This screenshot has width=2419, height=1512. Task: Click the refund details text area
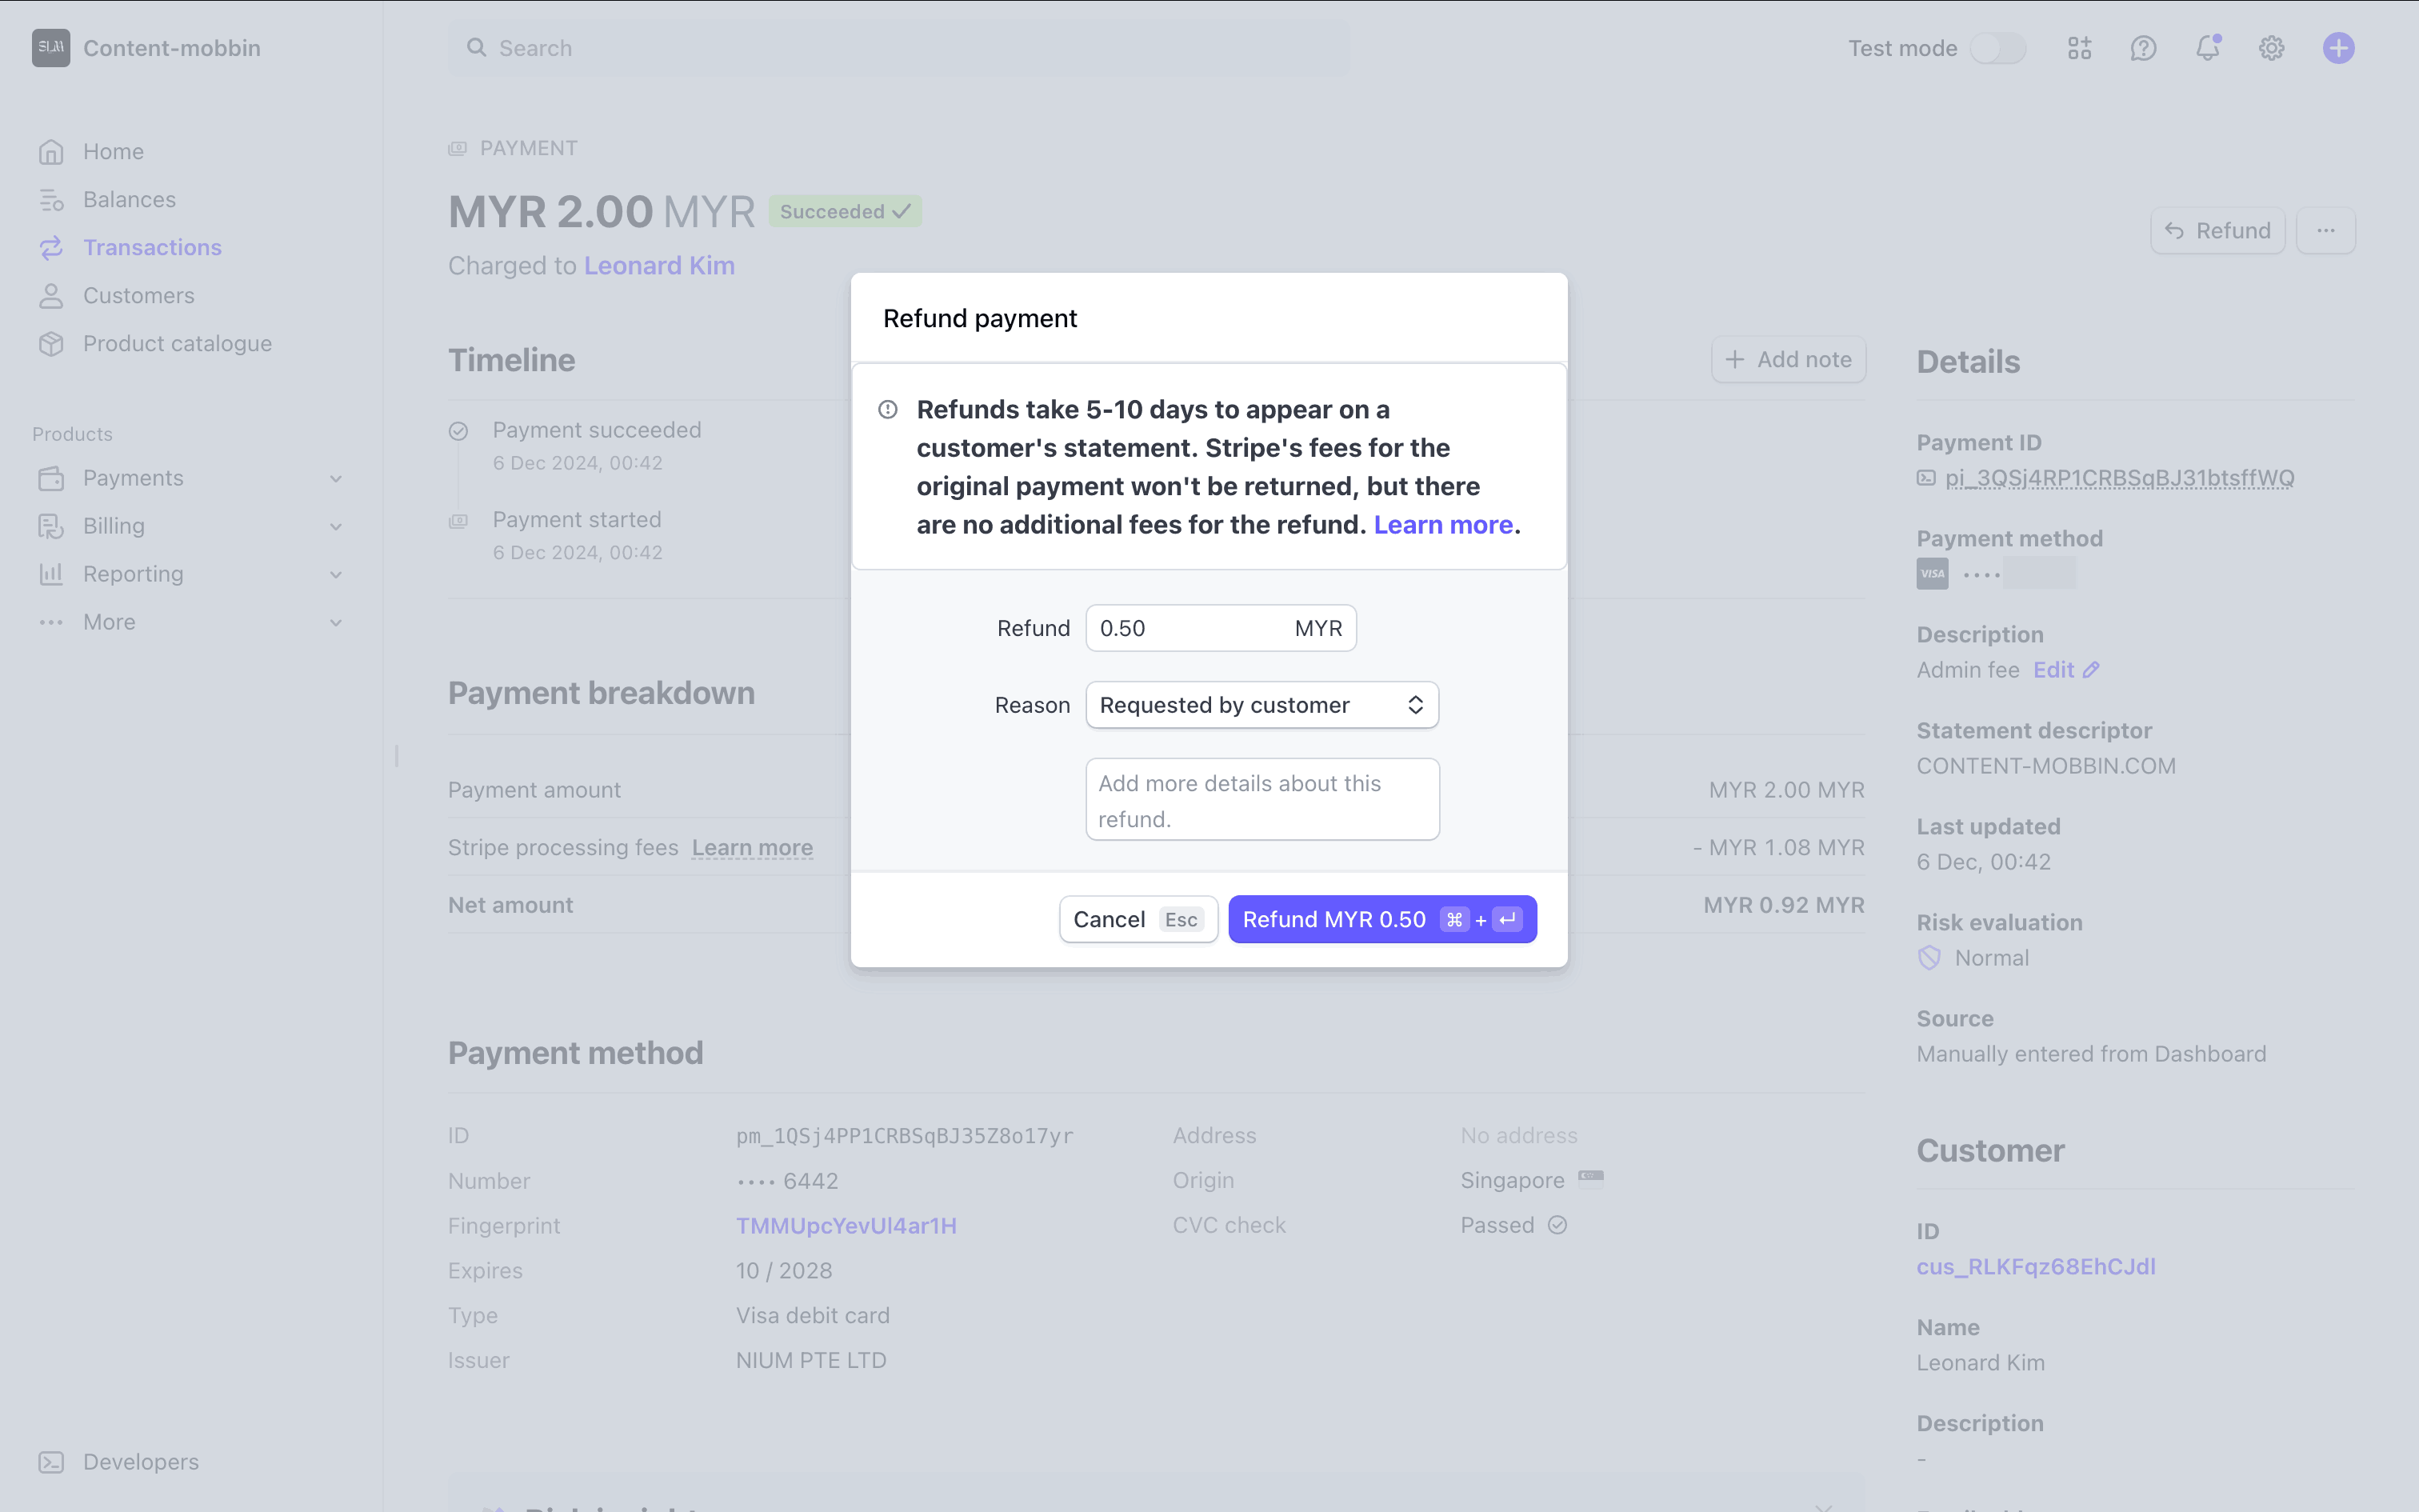click(x=1261, y=800)
